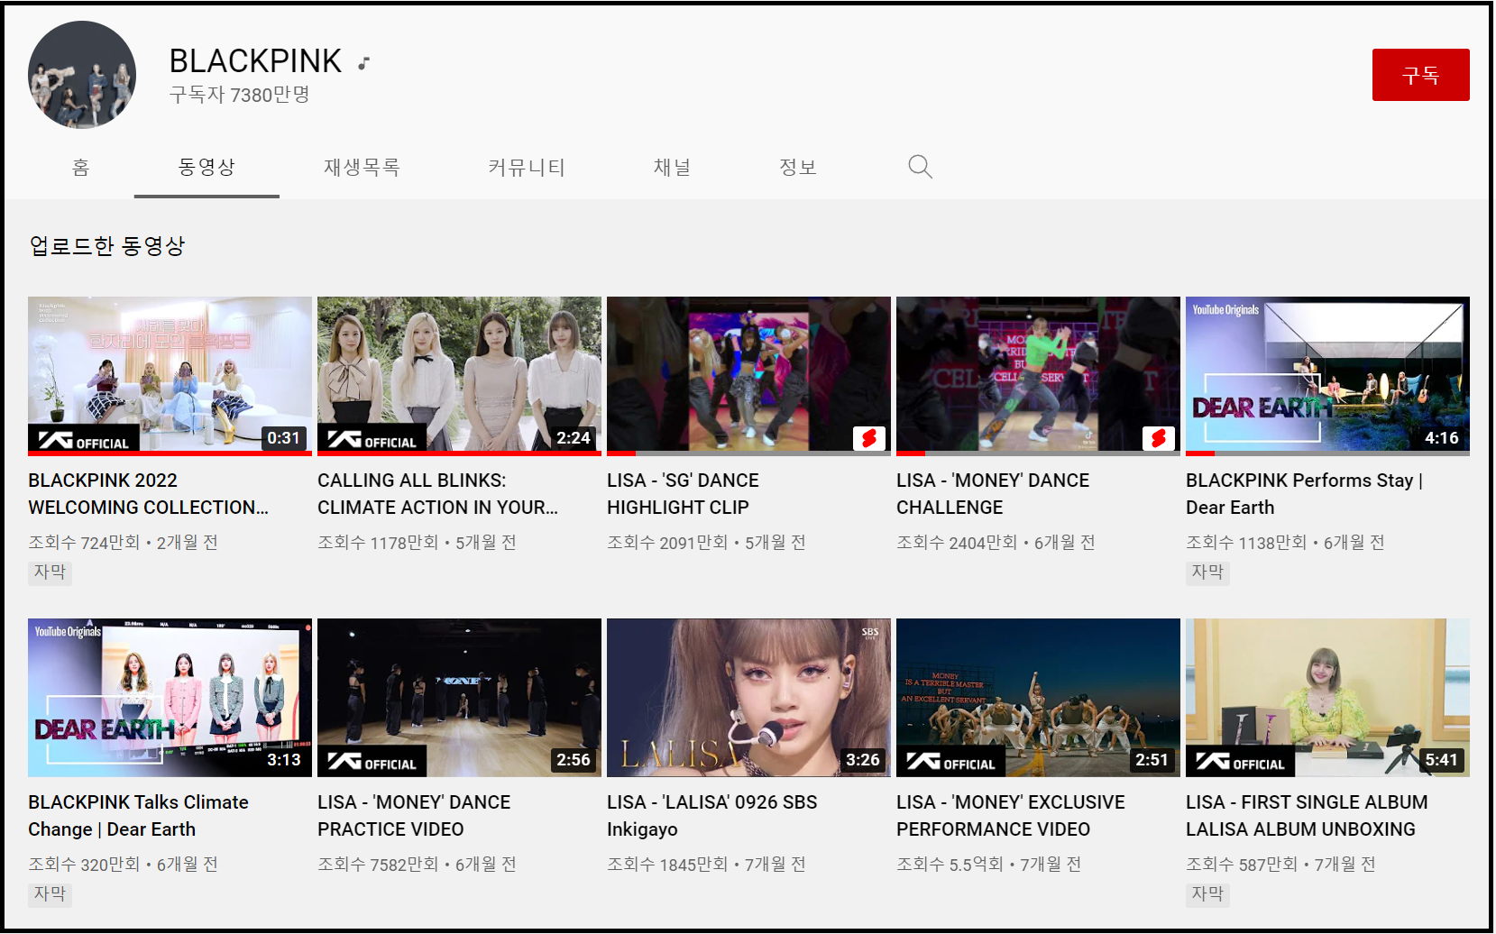Click the red 구독 subscribe button

pos(1420,75)
